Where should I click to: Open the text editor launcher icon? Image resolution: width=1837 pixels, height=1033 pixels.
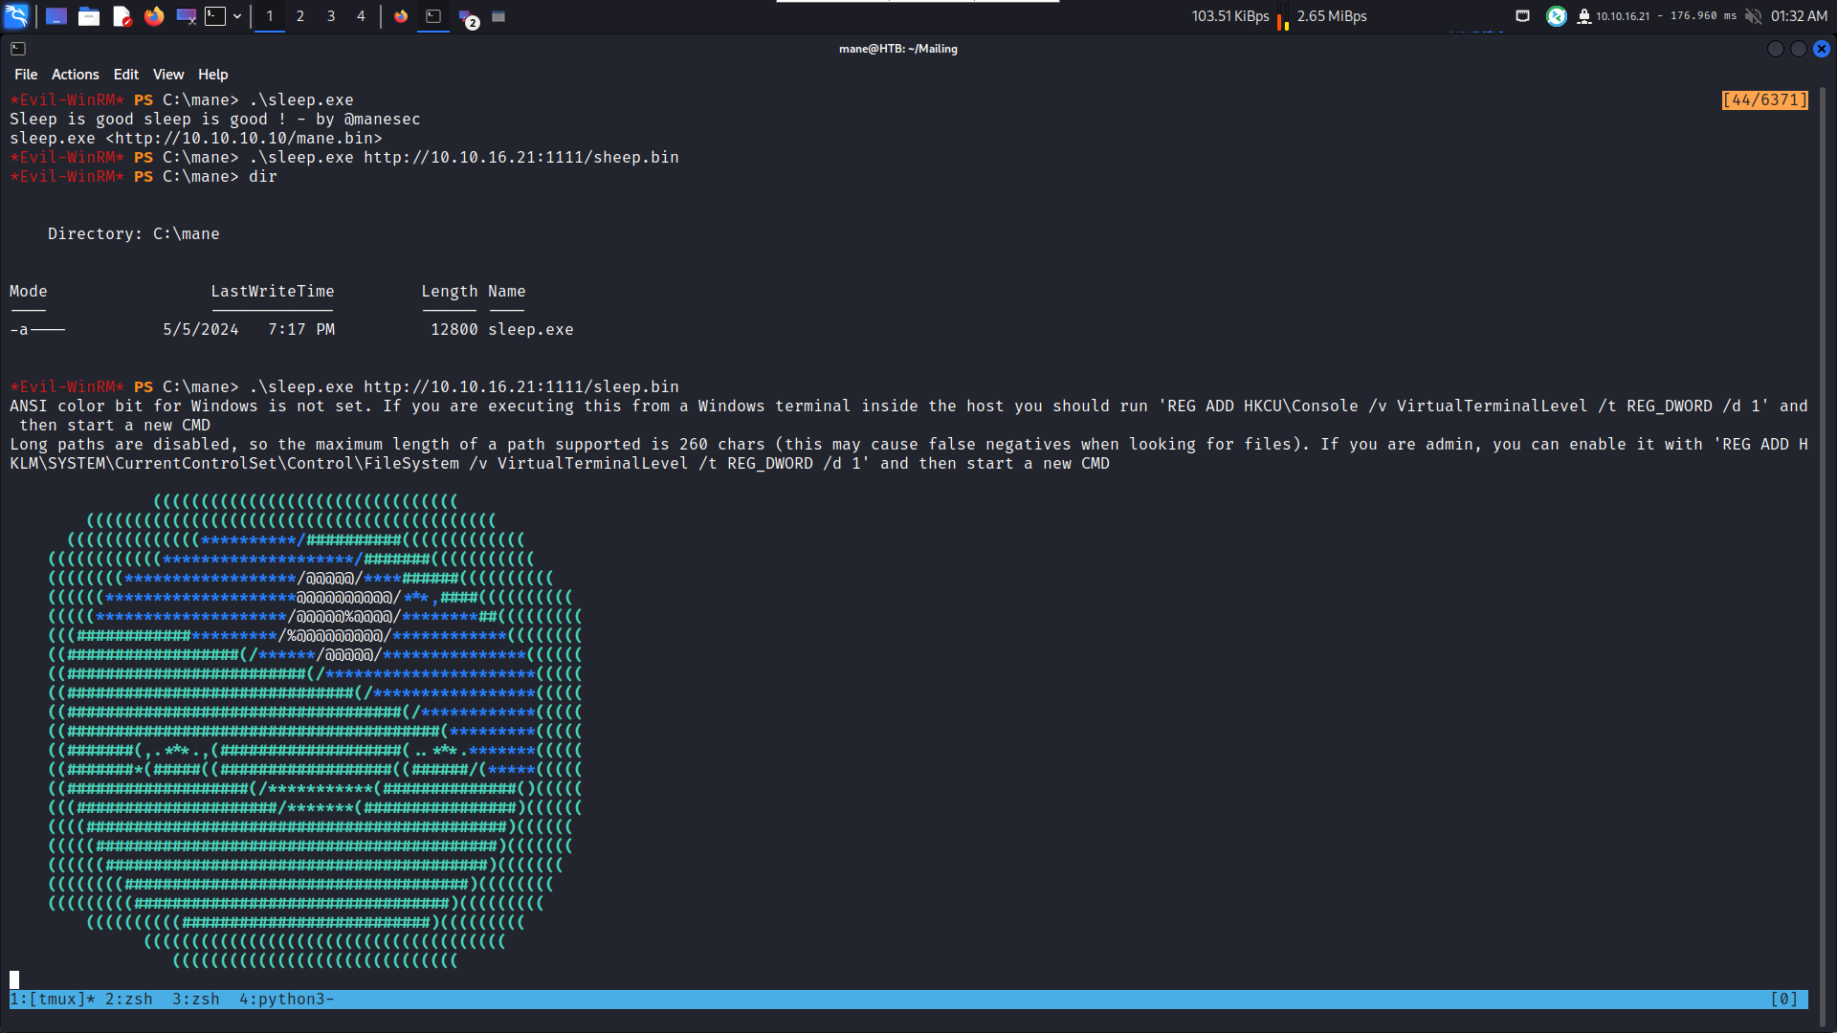click(122, 16)
